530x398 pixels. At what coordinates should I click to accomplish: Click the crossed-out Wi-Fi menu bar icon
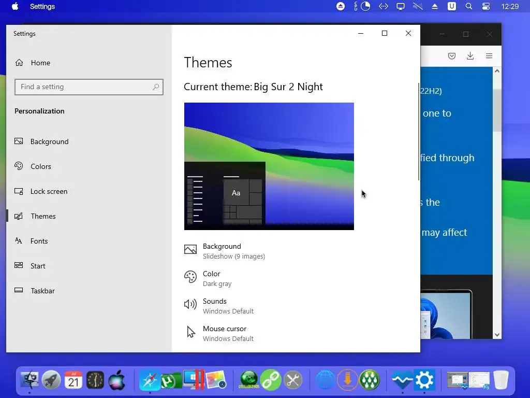pyautogui.click(x=418, y=6)
